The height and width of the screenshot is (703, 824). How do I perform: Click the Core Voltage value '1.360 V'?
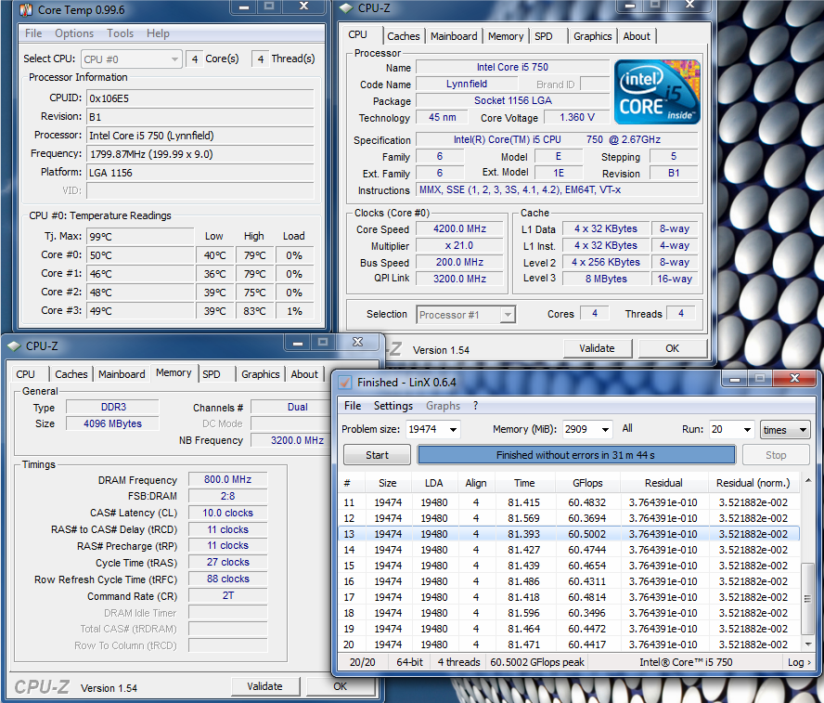pos(576,117)
